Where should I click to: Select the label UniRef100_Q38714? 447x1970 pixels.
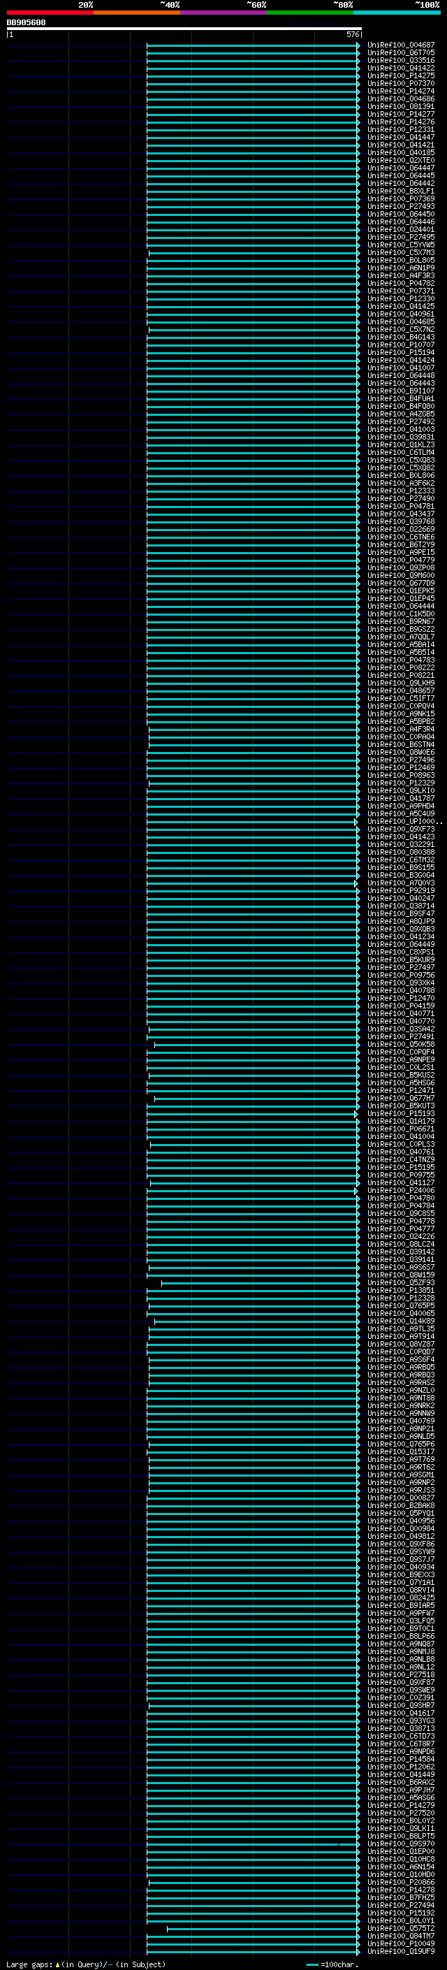click(401, 906)
